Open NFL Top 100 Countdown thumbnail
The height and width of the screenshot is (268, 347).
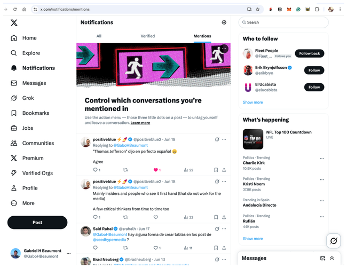coord(253,139)
